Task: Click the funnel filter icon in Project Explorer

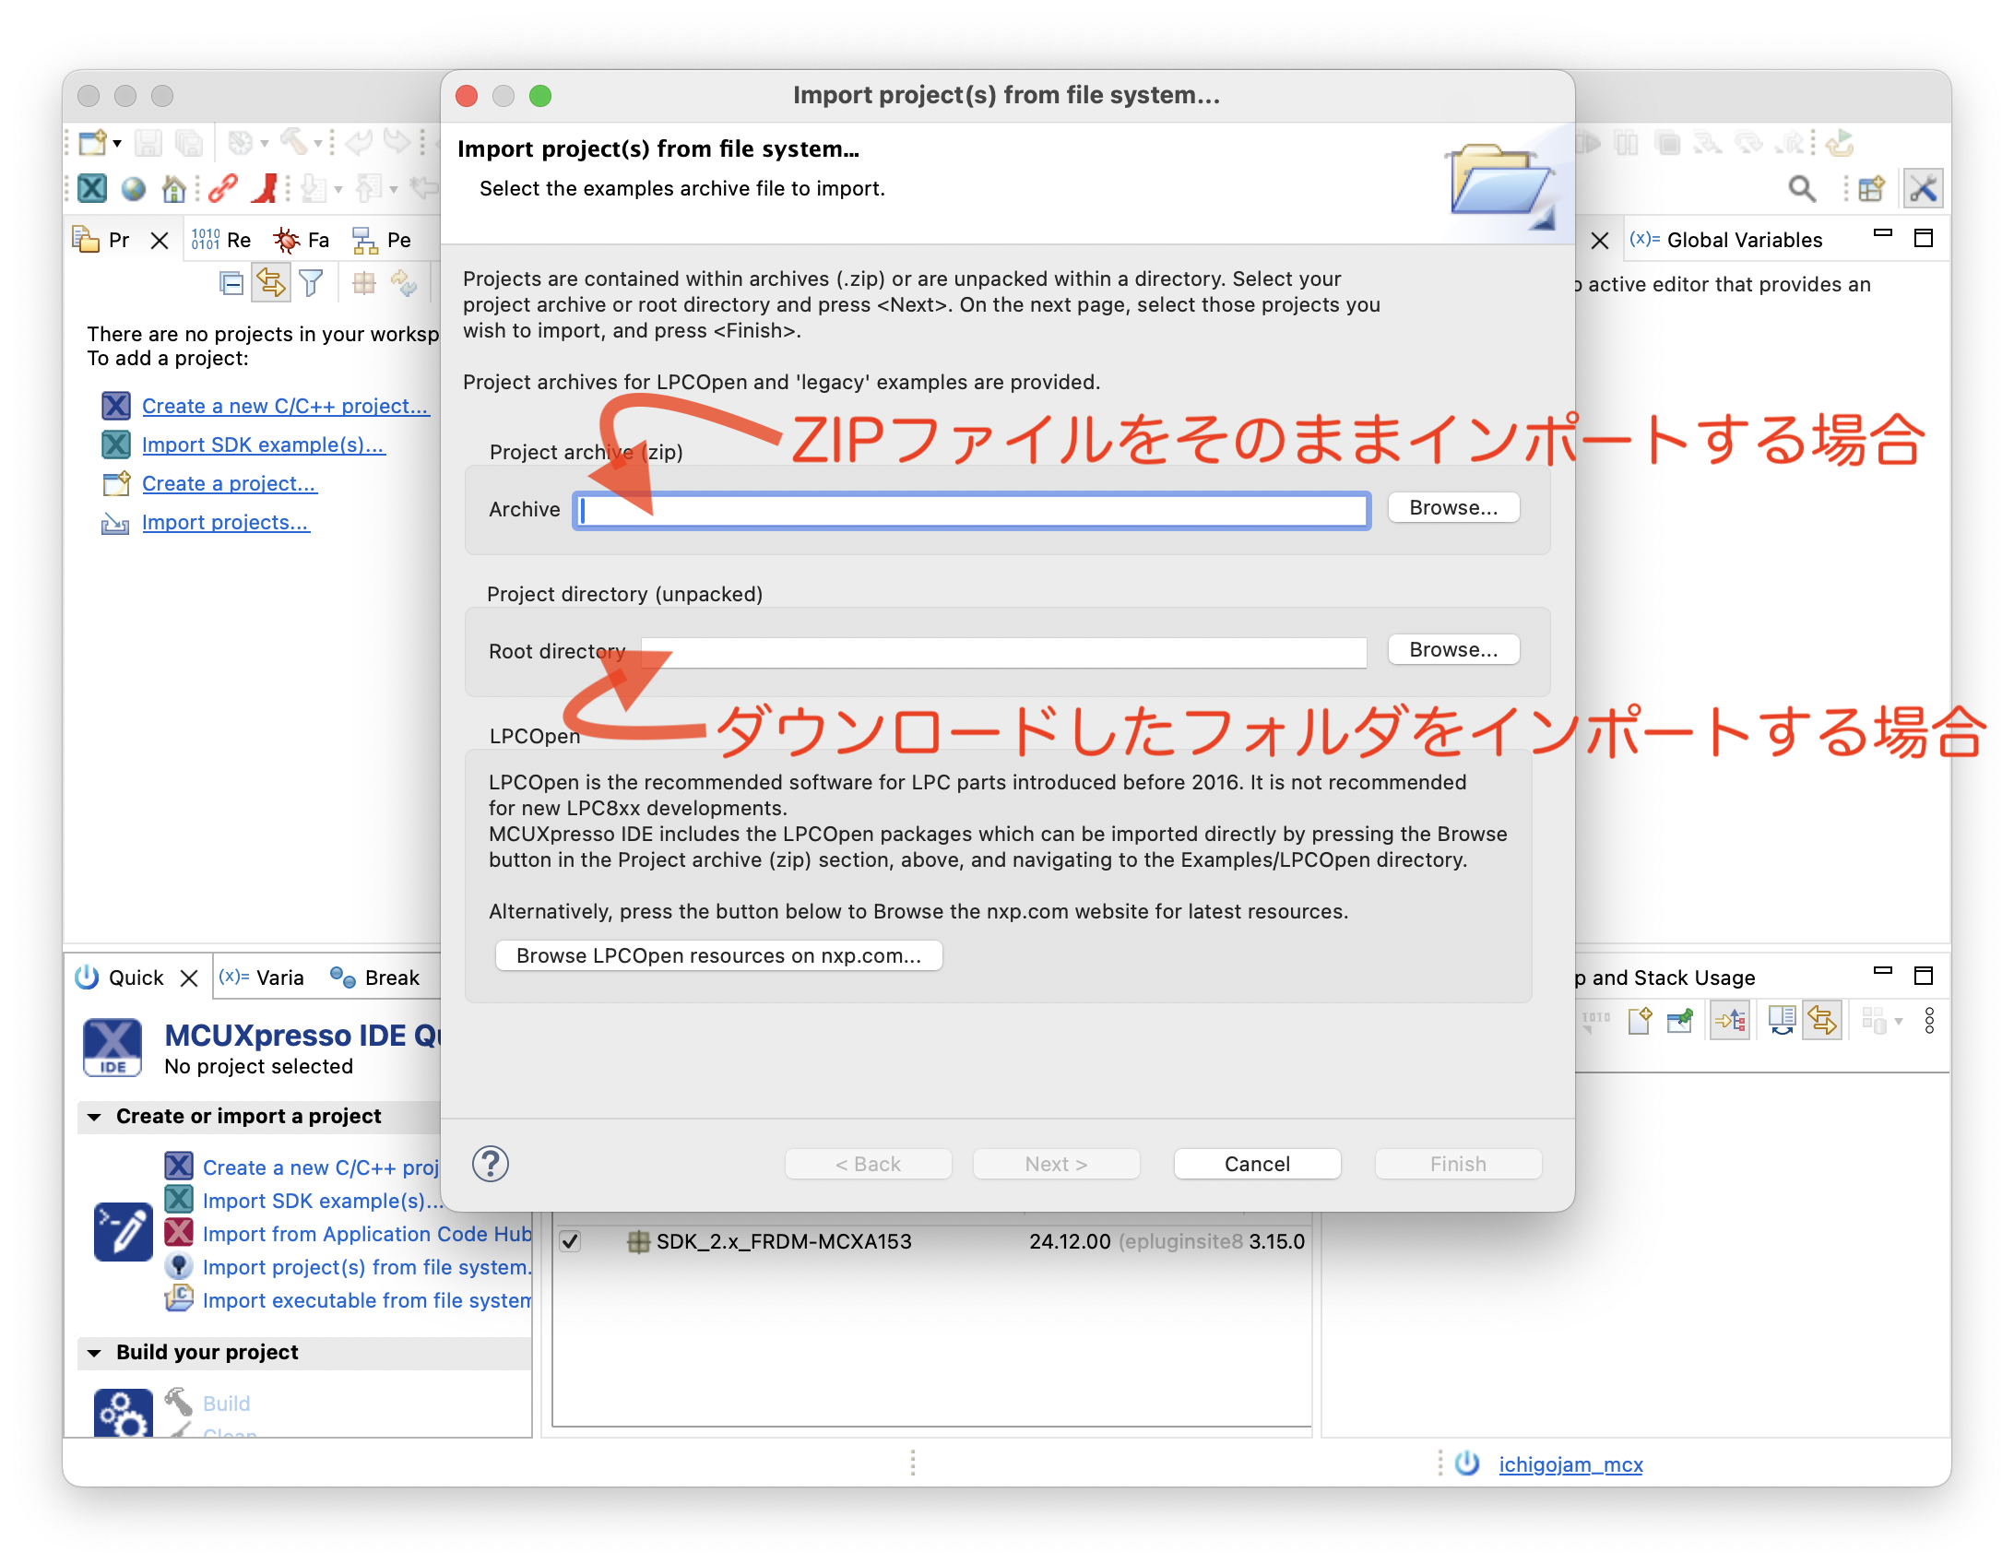Action: click(x=312, y=283)
